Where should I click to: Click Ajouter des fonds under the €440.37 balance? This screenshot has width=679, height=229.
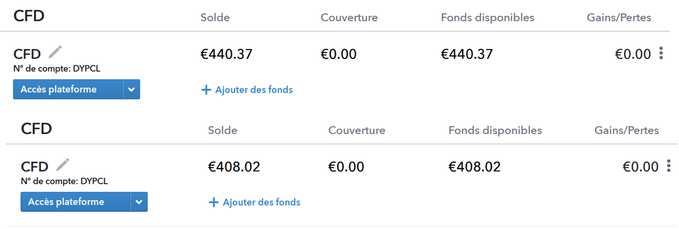(254, 90)
